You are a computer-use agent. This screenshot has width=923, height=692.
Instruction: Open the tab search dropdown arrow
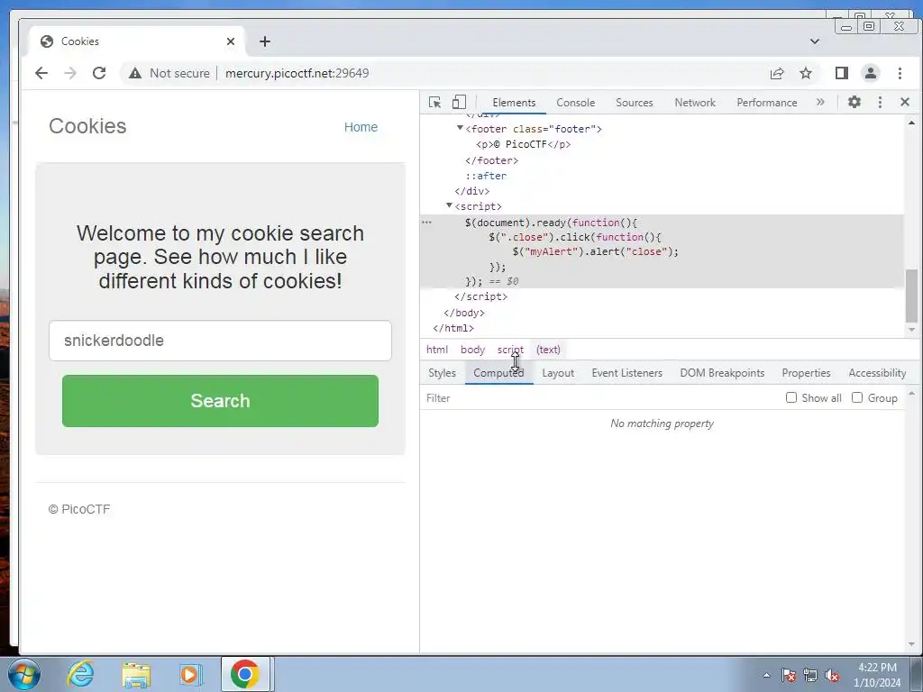[815, 41]
